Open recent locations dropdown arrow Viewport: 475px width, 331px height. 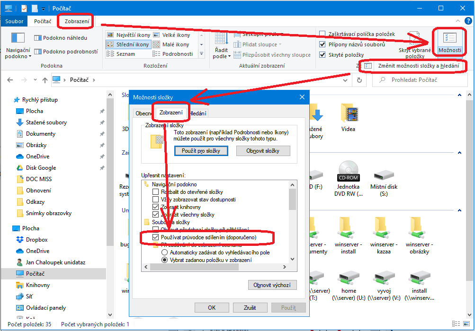35,80
